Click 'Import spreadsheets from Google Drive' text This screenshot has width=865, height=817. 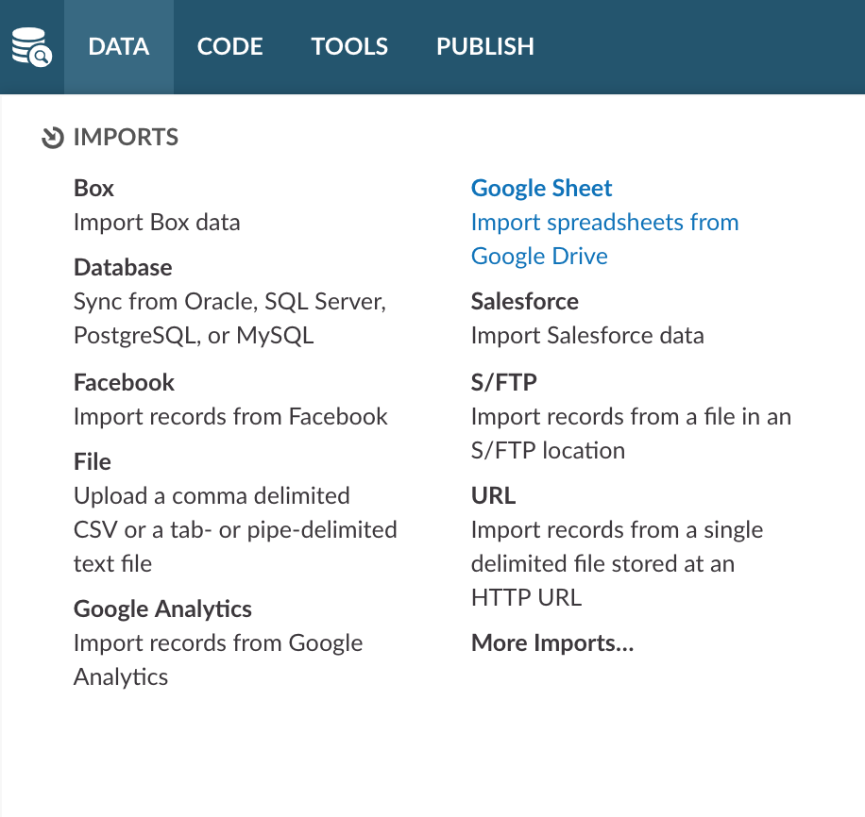point(604,240)
